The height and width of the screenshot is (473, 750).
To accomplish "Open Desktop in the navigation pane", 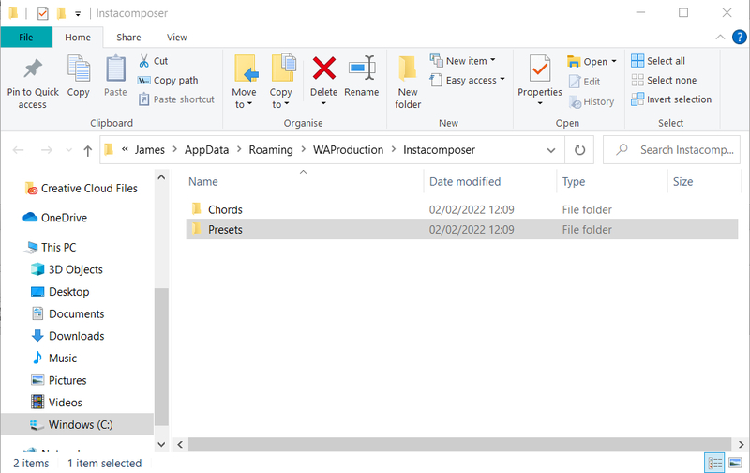I will [60, 292].
